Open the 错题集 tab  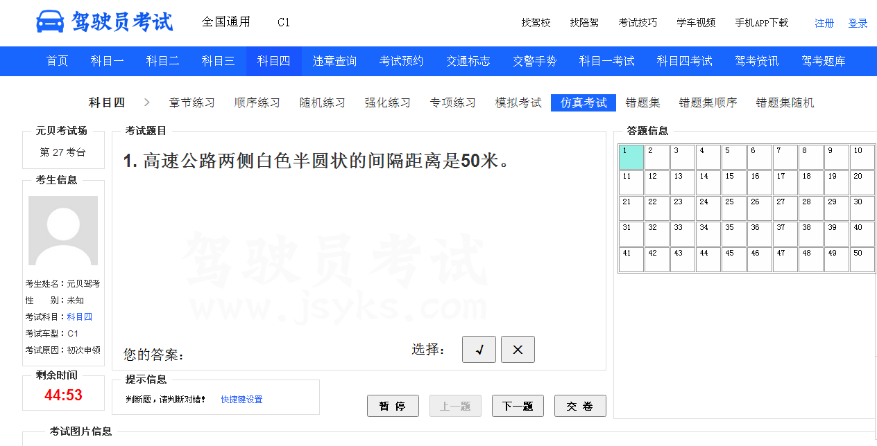(642, 102)
